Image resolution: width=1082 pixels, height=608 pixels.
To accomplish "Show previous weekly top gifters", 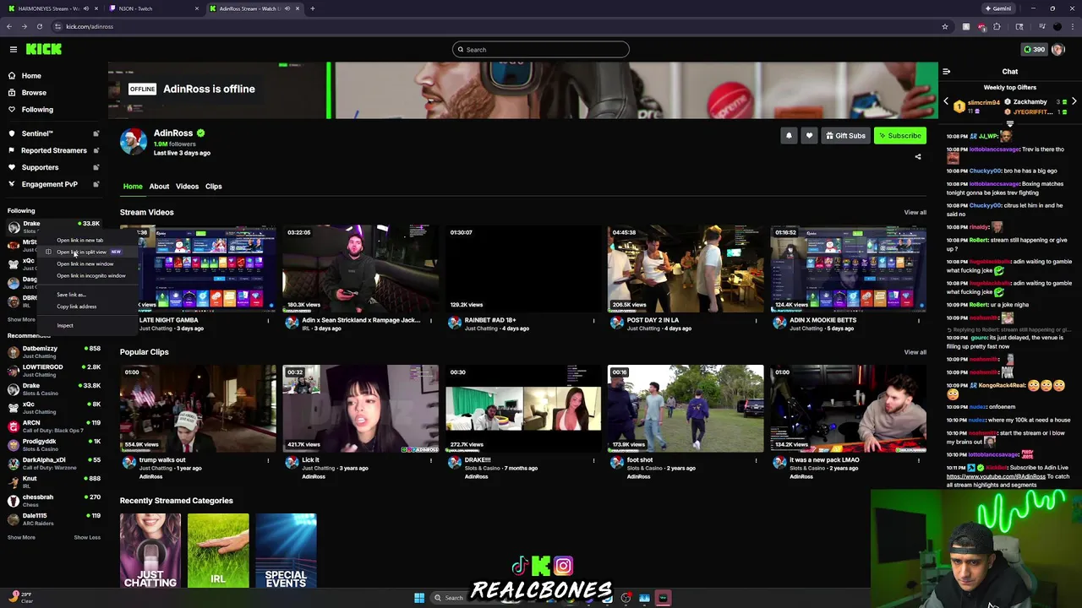I will point(946,101).
